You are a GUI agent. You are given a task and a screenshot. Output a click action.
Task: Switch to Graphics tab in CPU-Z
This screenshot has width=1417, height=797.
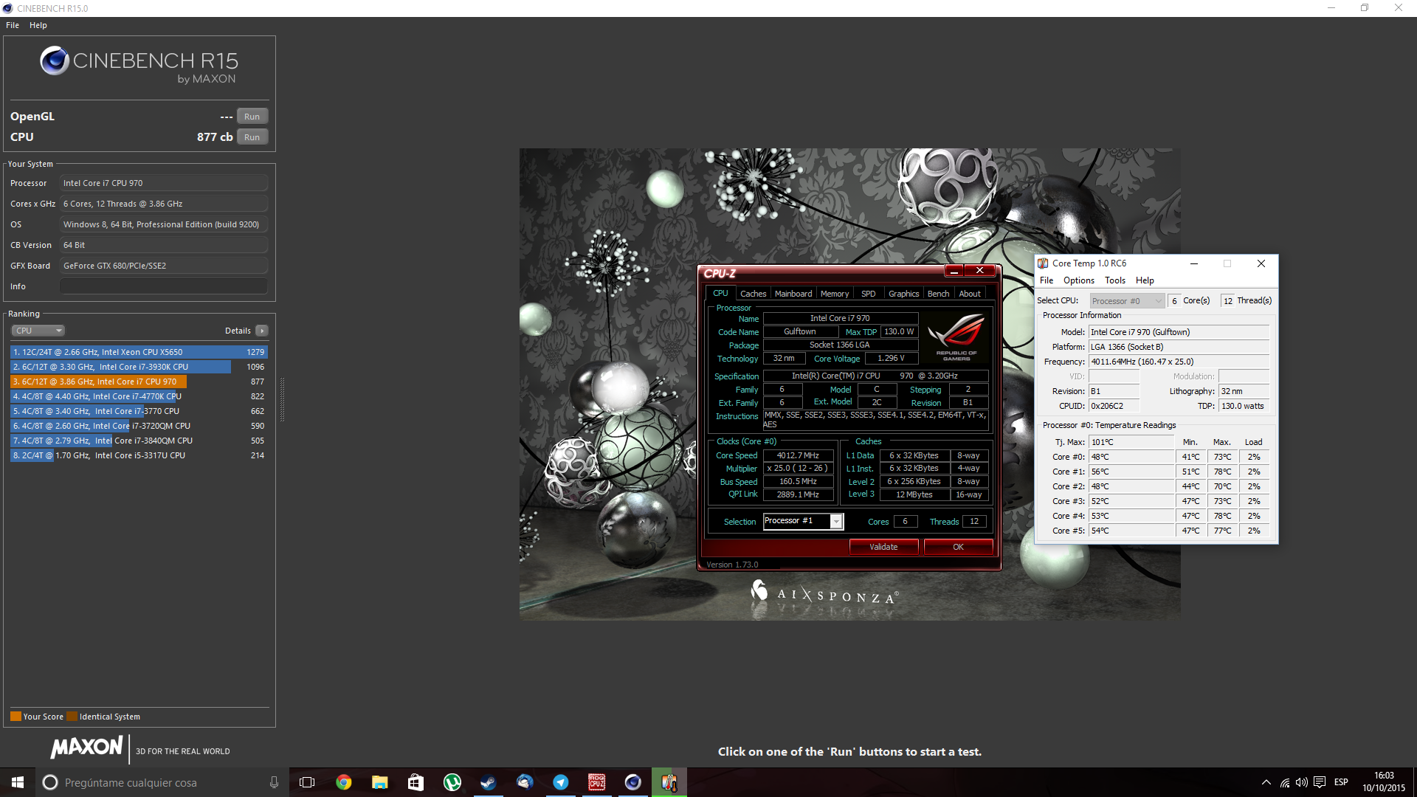(903, 294)
